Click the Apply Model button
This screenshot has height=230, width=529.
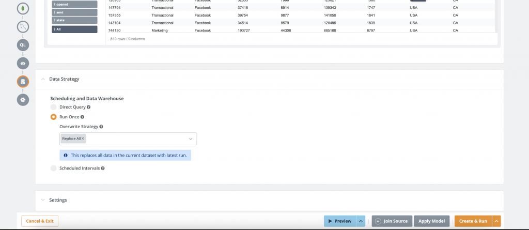point(431,221)
